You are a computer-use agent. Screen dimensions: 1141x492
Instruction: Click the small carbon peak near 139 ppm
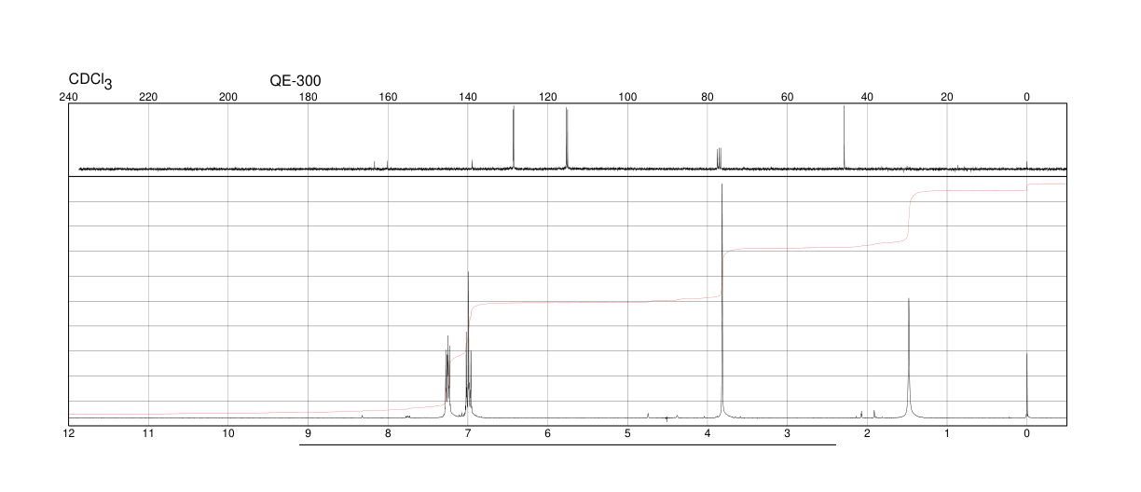coord(472,164)
